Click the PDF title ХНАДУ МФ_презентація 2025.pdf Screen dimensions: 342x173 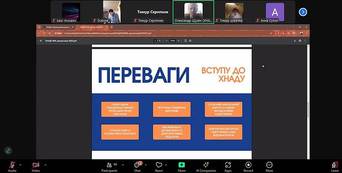(61, 41)
